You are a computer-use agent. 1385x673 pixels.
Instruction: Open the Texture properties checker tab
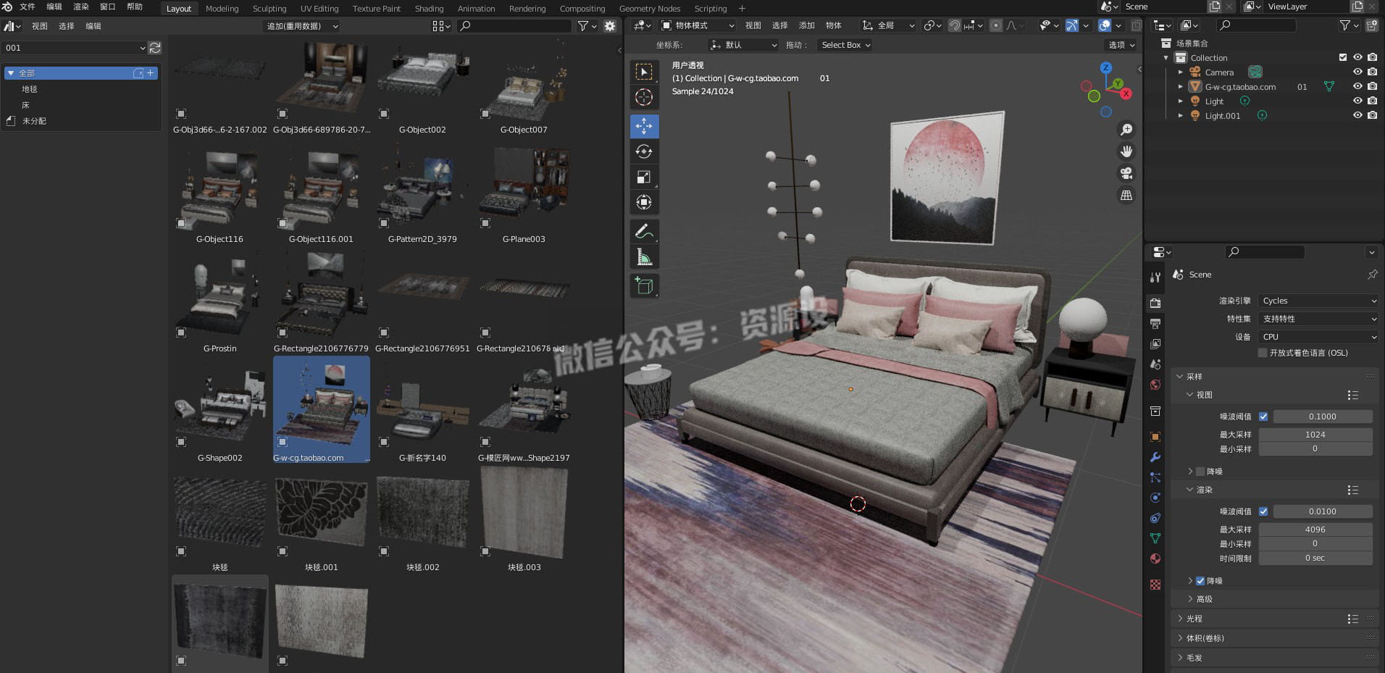[1155, 585]
